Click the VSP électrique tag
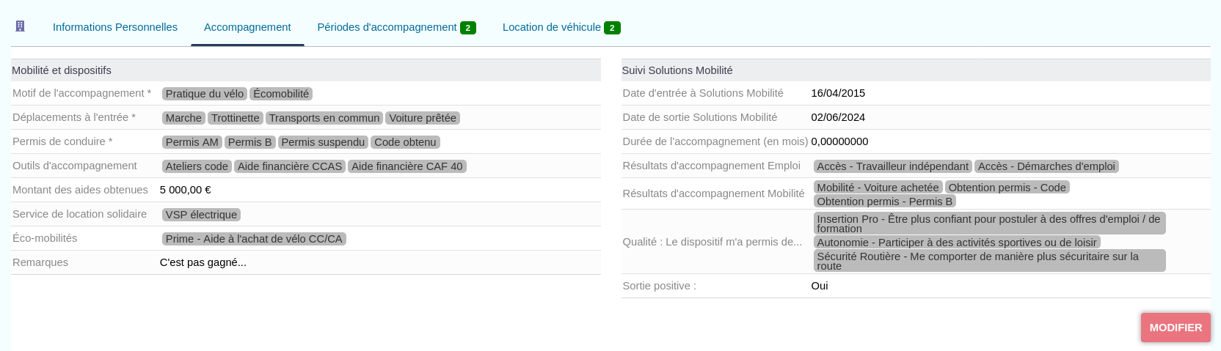 pyautogui.click(x=201, y=215)
